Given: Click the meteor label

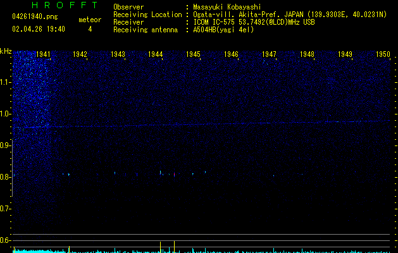Looking at the screenshot, I should coord(90,20).
